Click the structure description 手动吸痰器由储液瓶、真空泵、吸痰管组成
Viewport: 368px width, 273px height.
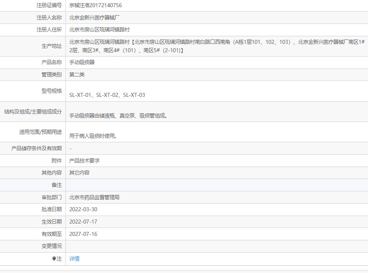[118, 116]
